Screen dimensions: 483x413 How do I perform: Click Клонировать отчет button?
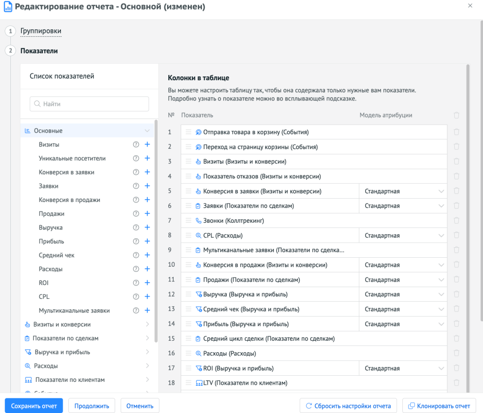coord(439,406)
